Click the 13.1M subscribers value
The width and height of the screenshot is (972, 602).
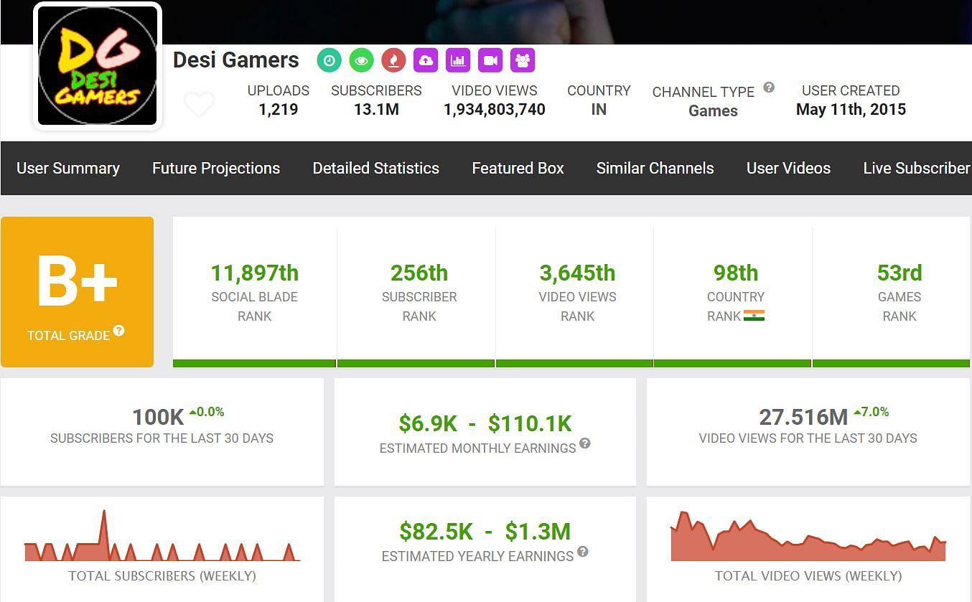tap(376, 110)
